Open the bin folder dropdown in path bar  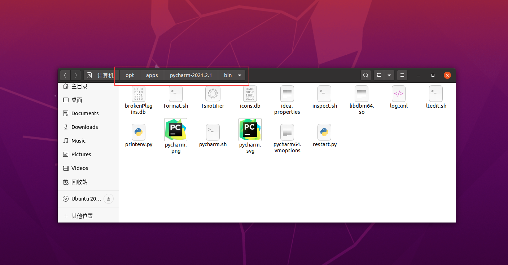(x=240, y=76)
